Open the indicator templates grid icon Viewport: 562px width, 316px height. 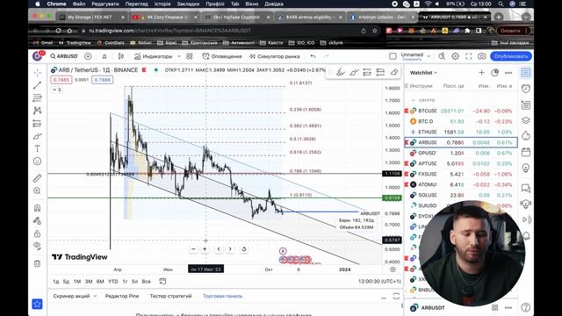(190, 56)
